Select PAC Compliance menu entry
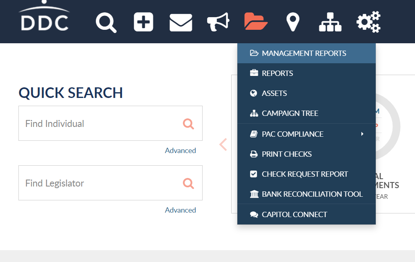 pyautogui.click(x=307, y=134)
